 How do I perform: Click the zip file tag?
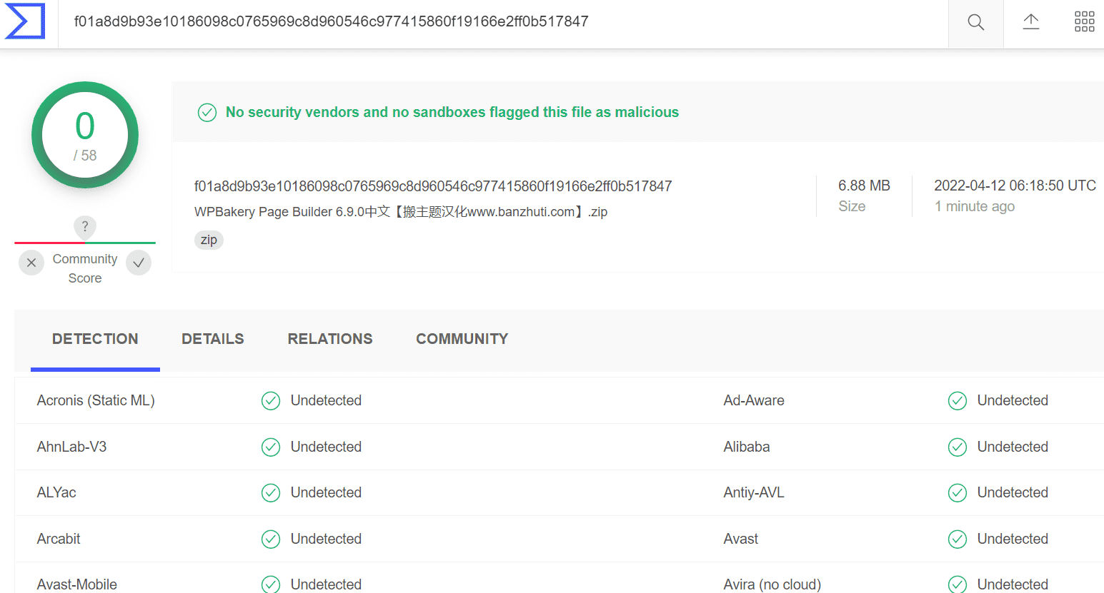[x=209, y=240]
